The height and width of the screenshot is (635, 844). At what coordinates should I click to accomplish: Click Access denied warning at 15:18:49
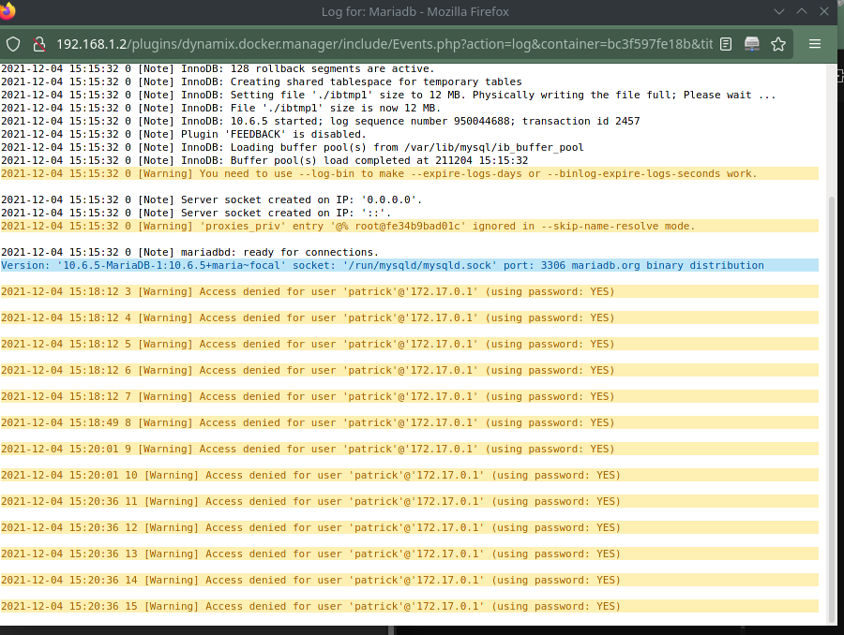click(x=409, y=422)
